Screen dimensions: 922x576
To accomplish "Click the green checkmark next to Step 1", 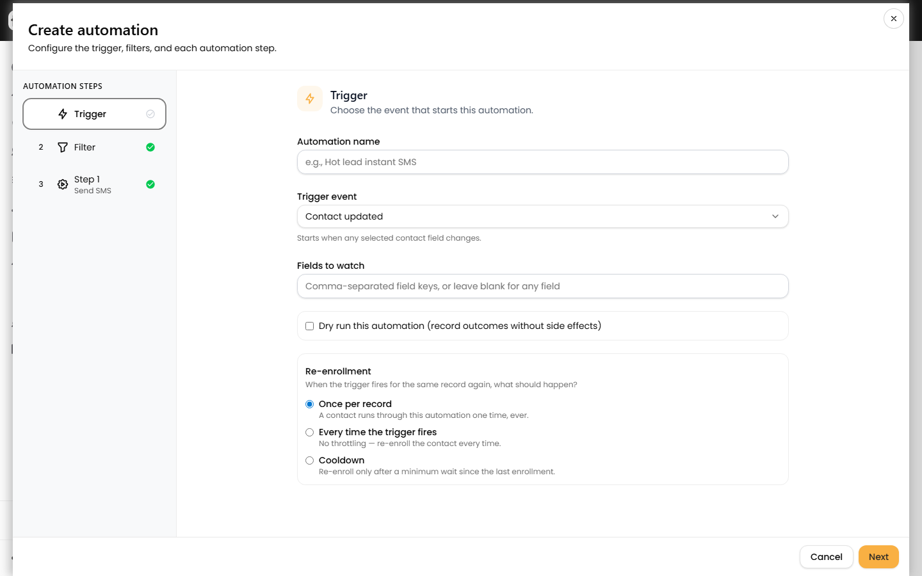I will (x=150, y=184).
